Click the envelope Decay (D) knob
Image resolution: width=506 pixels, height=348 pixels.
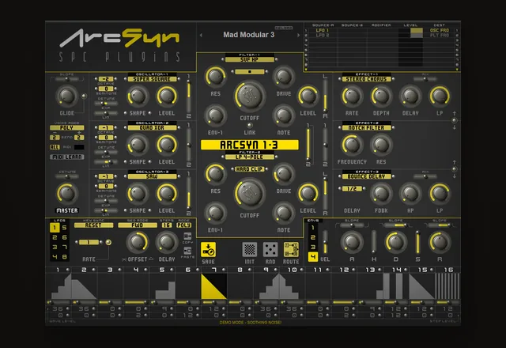coord(395,242)
